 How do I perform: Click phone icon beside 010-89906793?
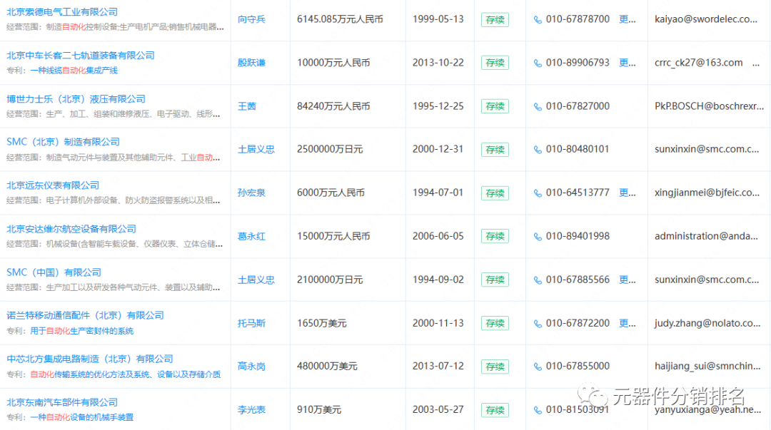point(538,63)
